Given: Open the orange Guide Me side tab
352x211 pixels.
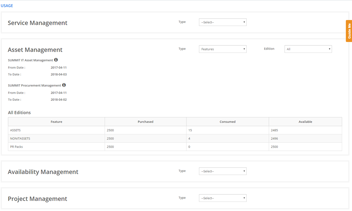Looking at the screenshot, I should 349,31.
